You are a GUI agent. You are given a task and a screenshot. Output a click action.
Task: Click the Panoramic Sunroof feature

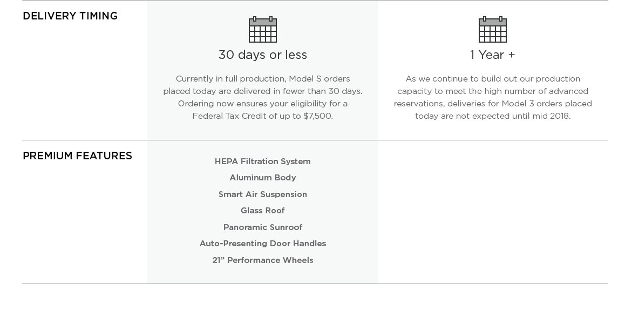point(263,227)
